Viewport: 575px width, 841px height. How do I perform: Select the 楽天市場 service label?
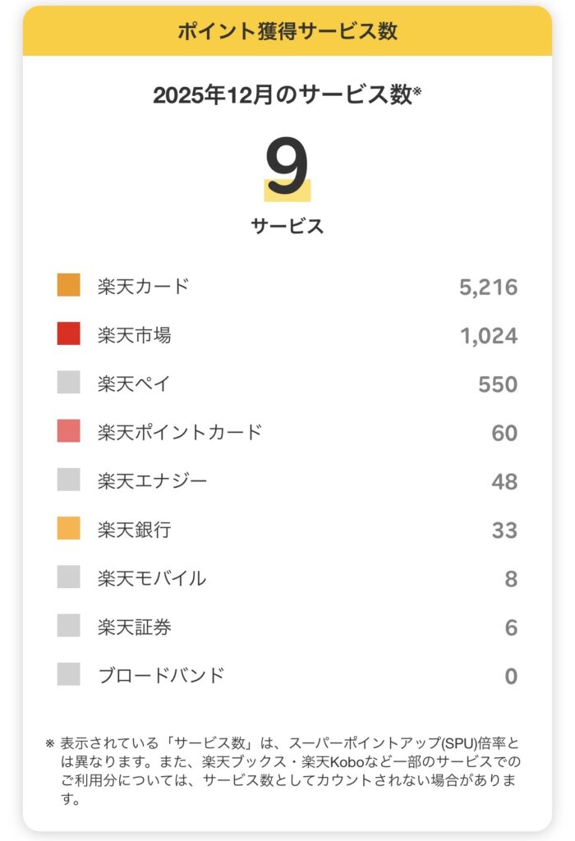click(134, 334)
